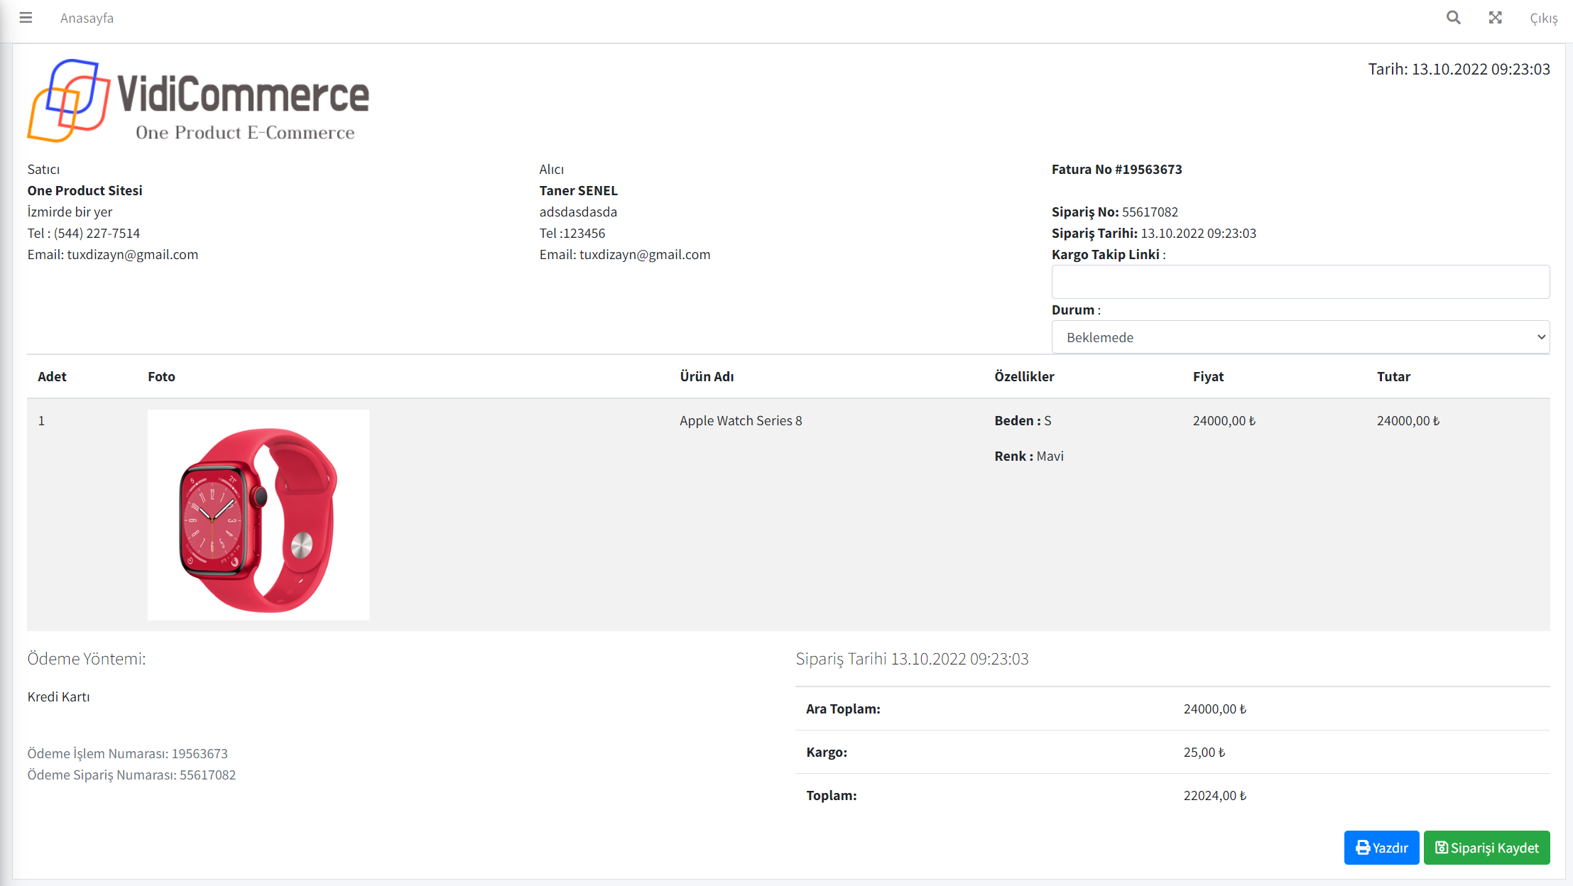1573x886 pixels.
Task: Click the search magnifier icon
Action: [x=1453, y=18]
